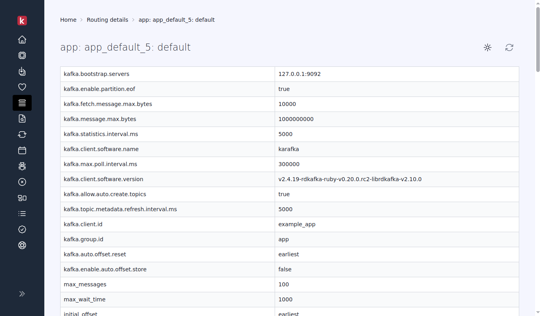Click the Status check-circle icon
The width and height of the screenshot is (541, 316).
(x=22, y=229)
